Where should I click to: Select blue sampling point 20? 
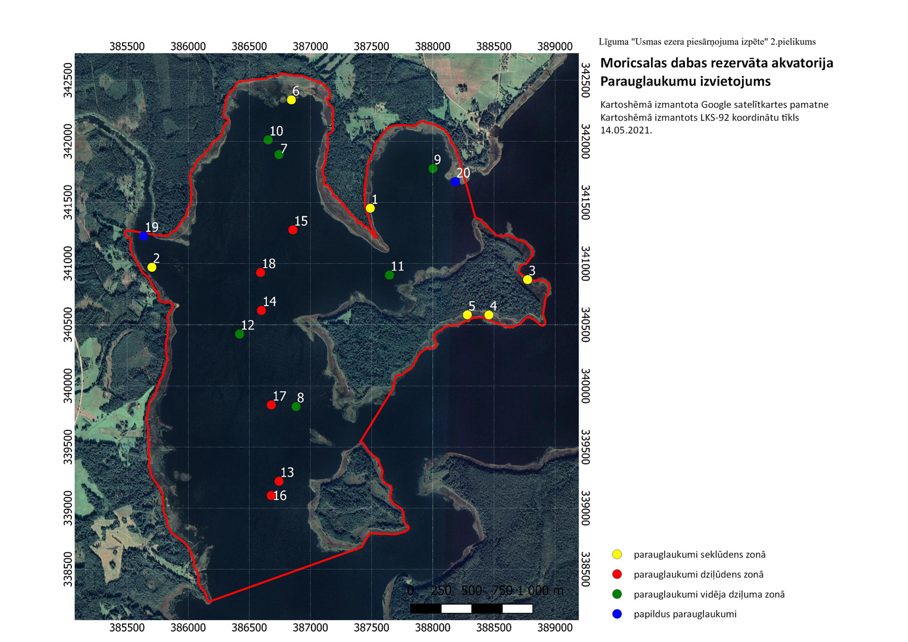coord(455,182)
